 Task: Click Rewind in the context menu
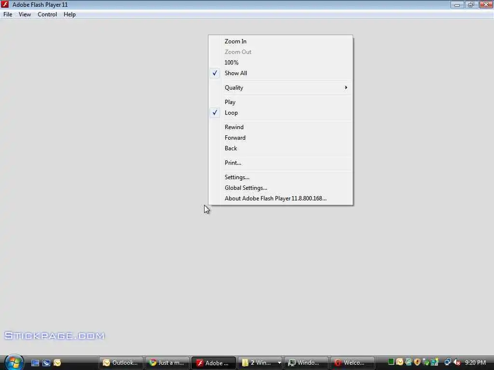pos(280,127)
